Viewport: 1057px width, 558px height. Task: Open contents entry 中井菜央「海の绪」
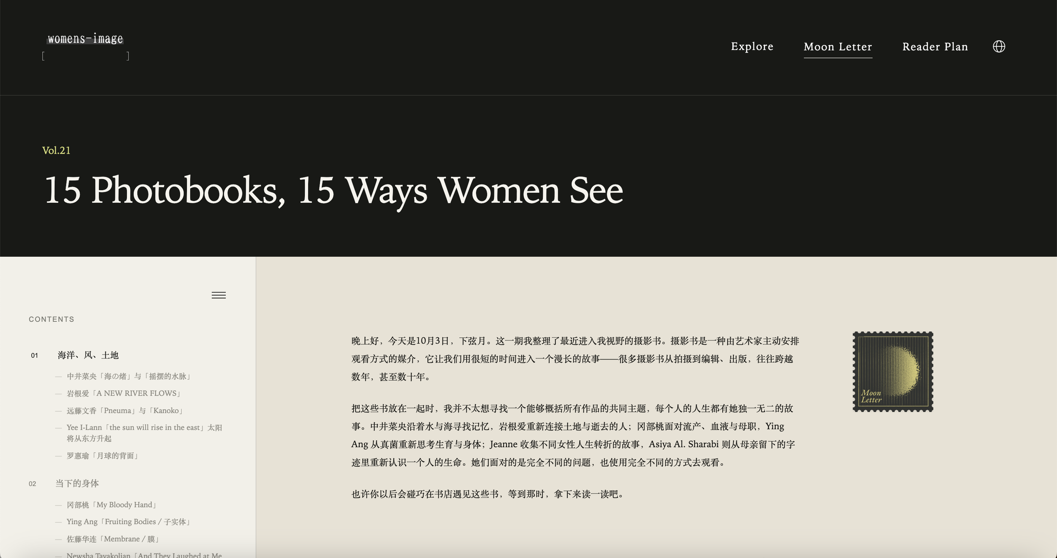pos(129,376)
